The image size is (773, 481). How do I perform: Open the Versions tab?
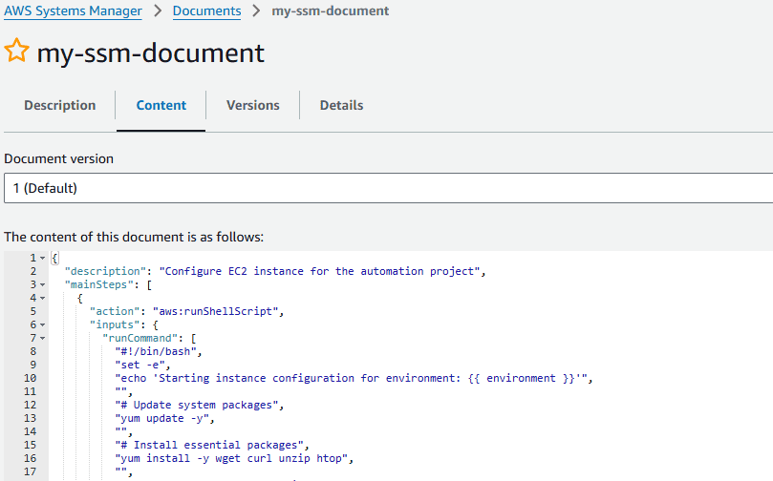pos(252,105)
